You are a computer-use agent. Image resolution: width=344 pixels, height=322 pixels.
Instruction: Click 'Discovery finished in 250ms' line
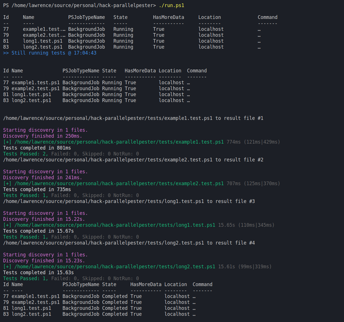click(x=42, y=136)
